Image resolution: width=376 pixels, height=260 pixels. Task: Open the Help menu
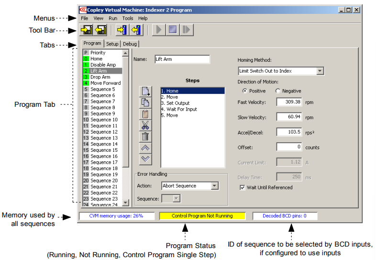pos(143,18)
